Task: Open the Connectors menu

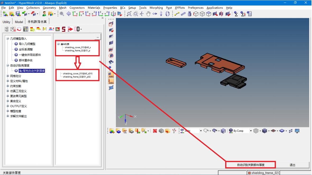Action: (x=77, y=8)
